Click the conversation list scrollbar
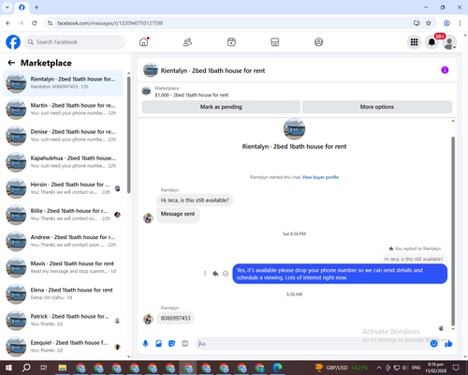468x375 pixels. pos(129,134)
